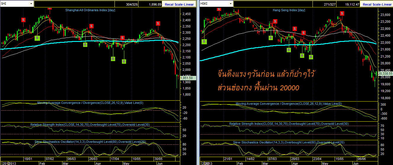This screenshot has width=393, height=165.
Task: Click the 07/03 date label on Hang Seng axis
Action: coord(273,159)
